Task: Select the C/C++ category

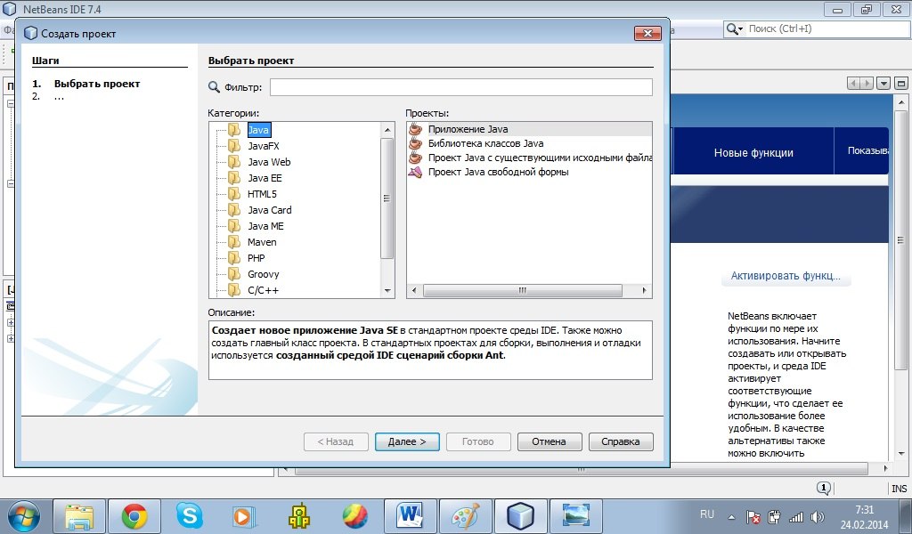Action: pos(263,290)
